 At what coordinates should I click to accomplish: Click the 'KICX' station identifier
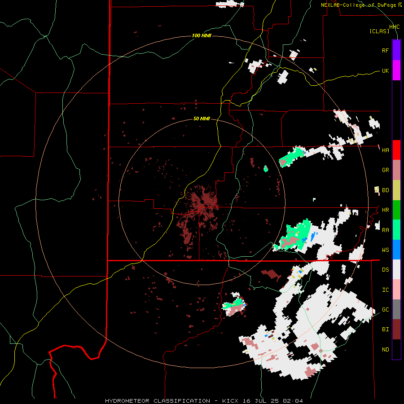coord(230,401)
